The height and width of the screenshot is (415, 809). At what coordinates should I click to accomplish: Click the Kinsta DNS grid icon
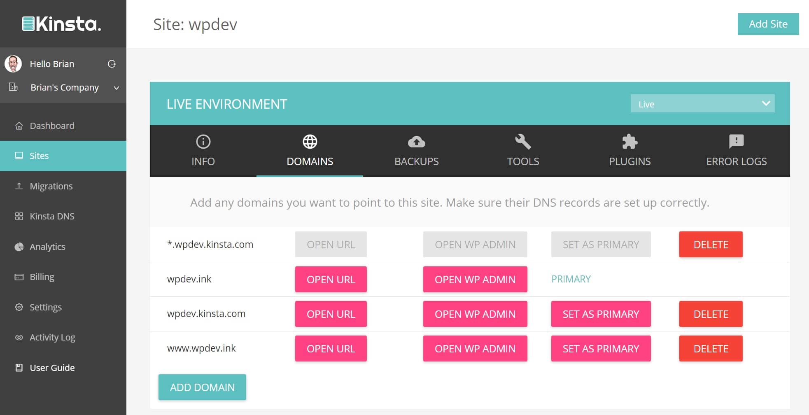[x=19, y=216]
